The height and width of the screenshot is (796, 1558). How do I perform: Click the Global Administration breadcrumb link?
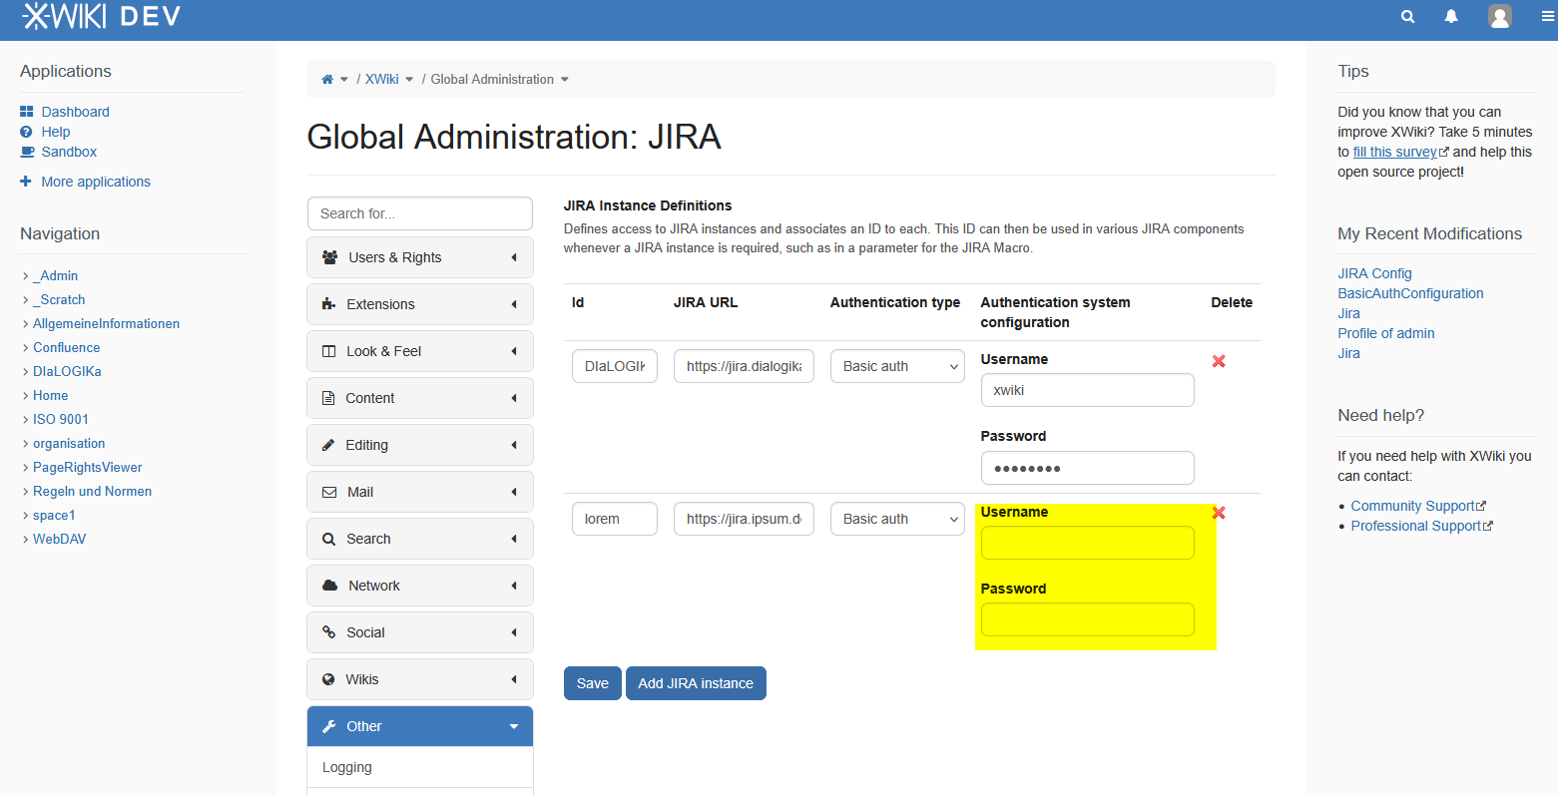(x=492, y=80)
